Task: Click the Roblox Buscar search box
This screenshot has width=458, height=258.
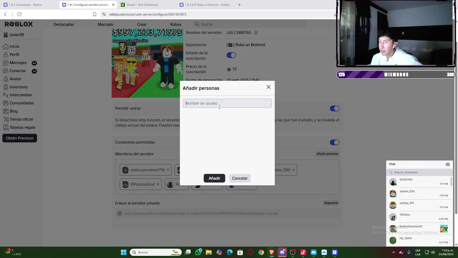Action: pos(250,24)
